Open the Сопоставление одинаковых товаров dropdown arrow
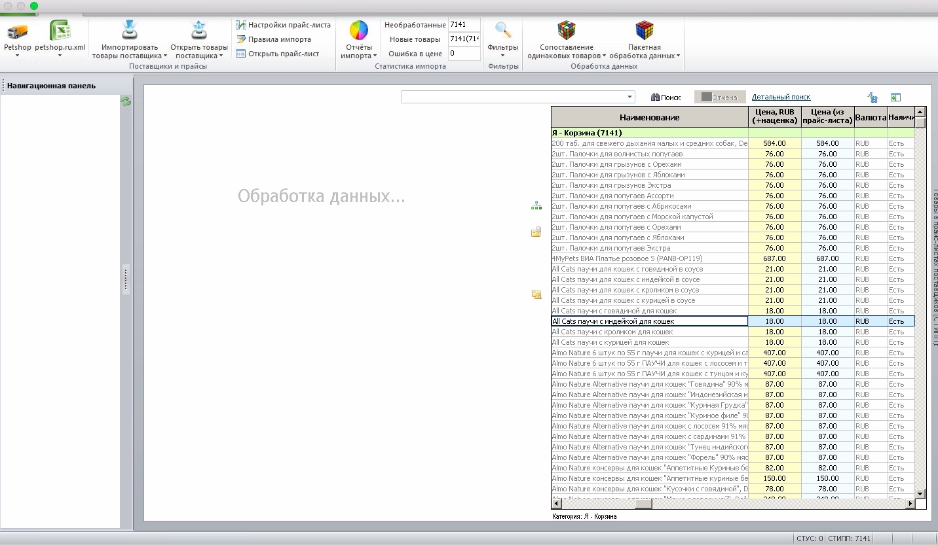938x545 pixels. click(x=603, y=56)
